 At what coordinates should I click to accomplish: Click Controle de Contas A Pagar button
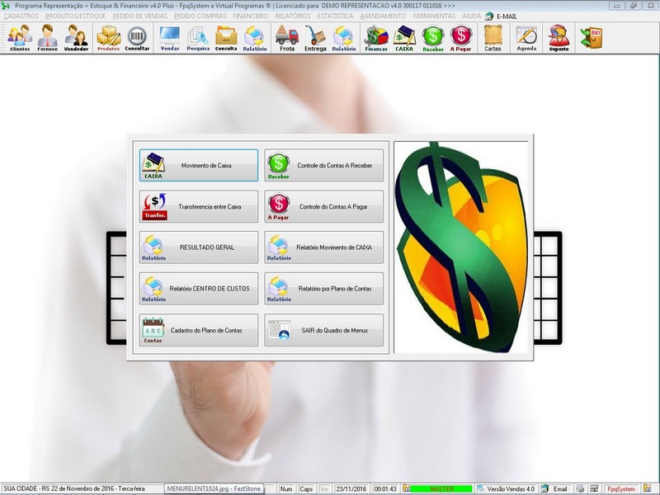323,207
